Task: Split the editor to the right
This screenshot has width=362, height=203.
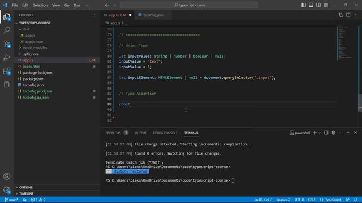Action: coord(348,15)
